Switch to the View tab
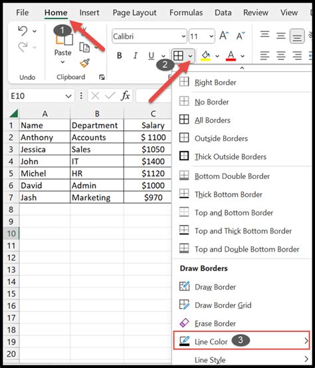This screenshot has height=368, width=315. pos(289,13)
